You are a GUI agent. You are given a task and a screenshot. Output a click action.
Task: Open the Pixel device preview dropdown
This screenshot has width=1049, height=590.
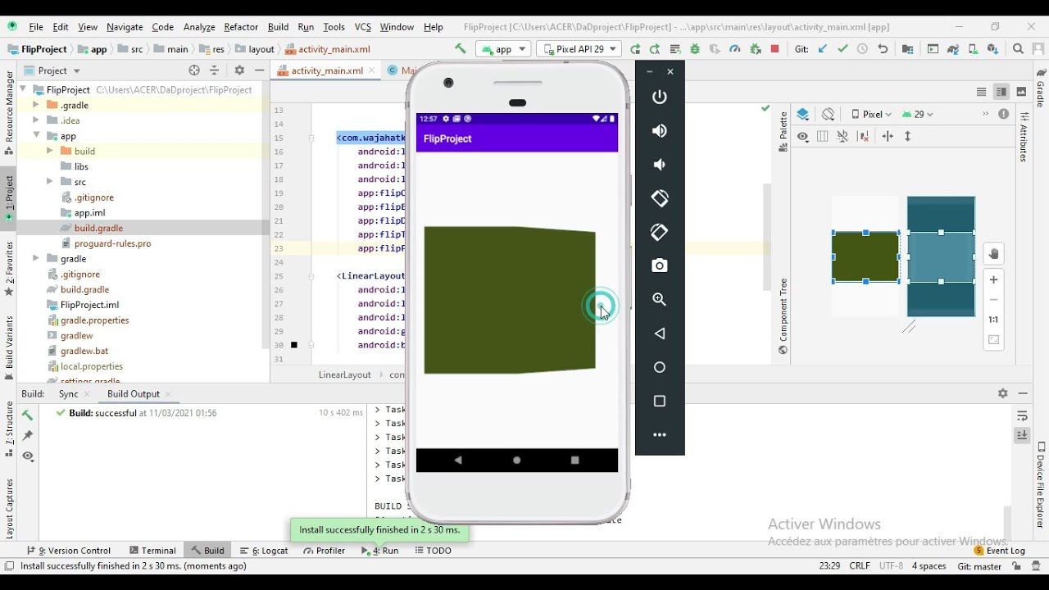coord(871,114)
